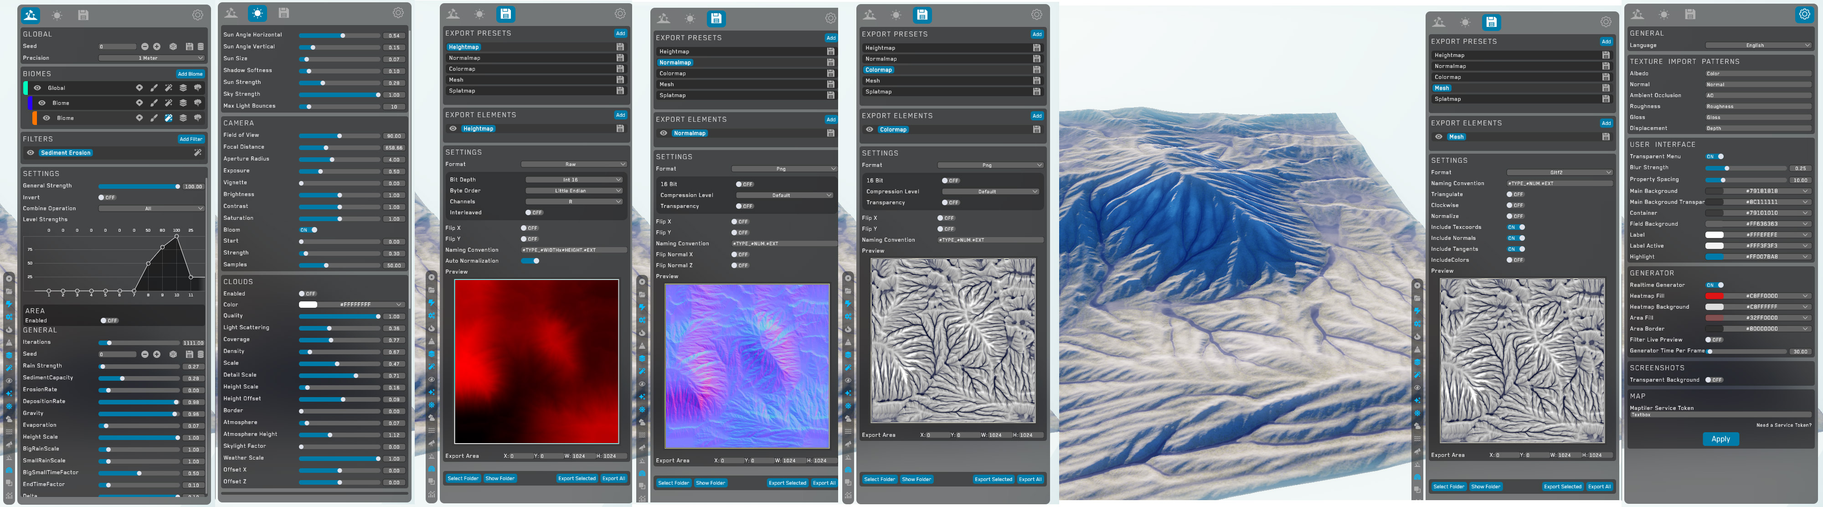The image size is (1823, 507).
Task: Open the sun lighting tab in first panel
Action: 57,15
